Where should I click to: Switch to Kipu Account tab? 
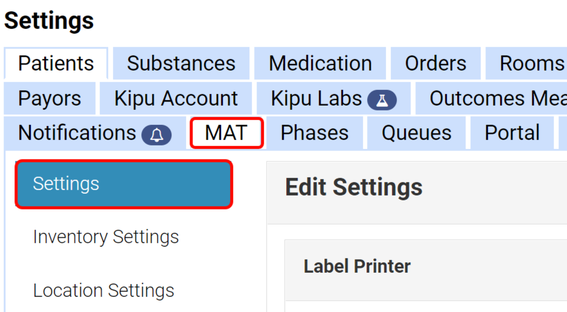point(176,98)
